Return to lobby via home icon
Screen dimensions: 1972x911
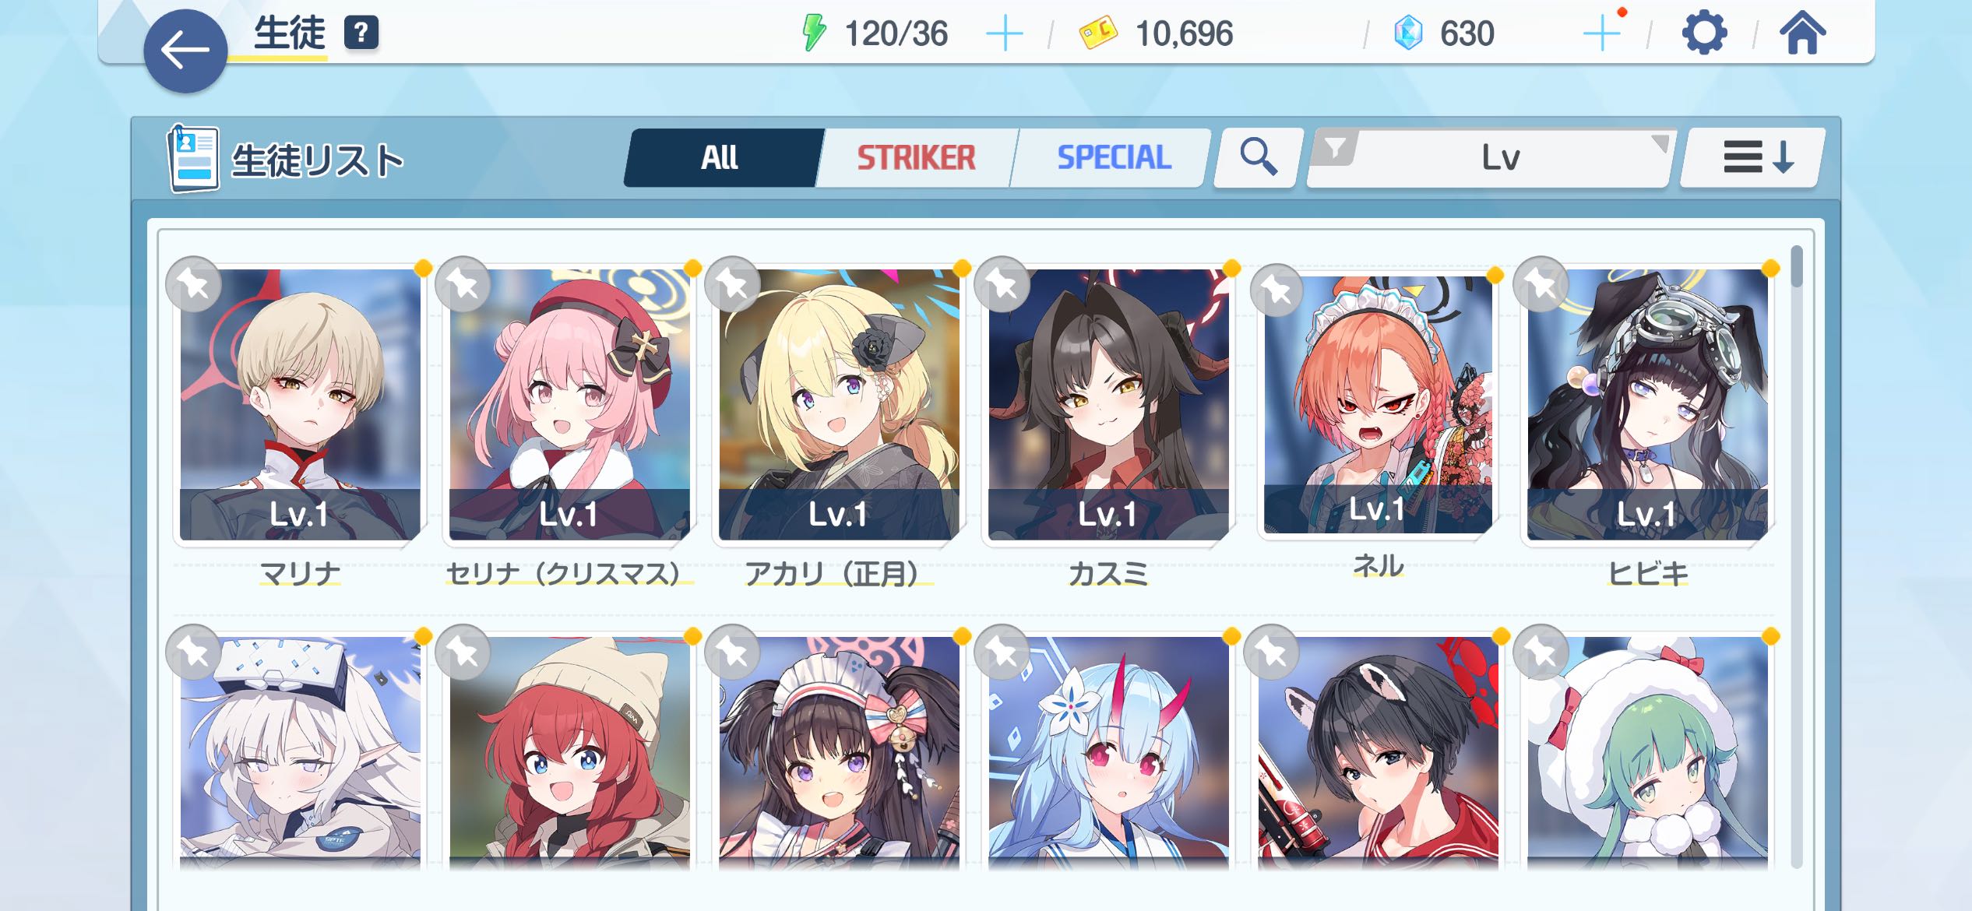pos(1802,33)
